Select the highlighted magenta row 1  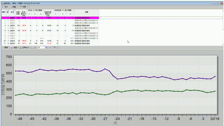point(50,18)
